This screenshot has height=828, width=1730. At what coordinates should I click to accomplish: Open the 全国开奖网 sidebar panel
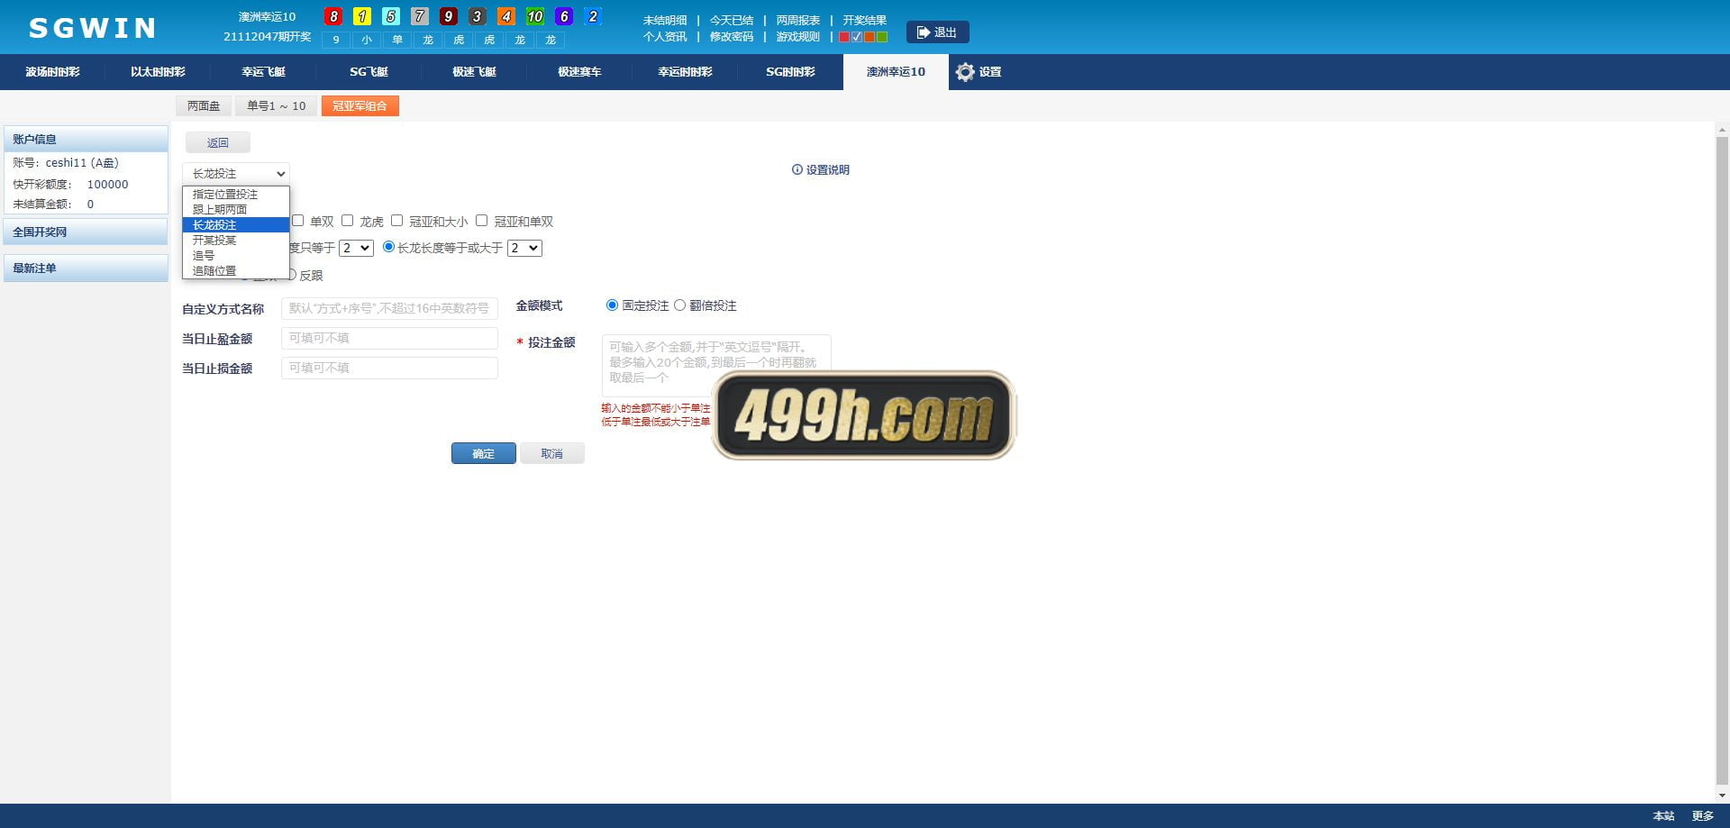pos(86,232)
